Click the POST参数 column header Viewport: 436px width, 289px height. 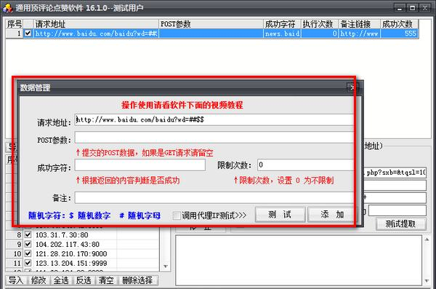pos(211,24)
